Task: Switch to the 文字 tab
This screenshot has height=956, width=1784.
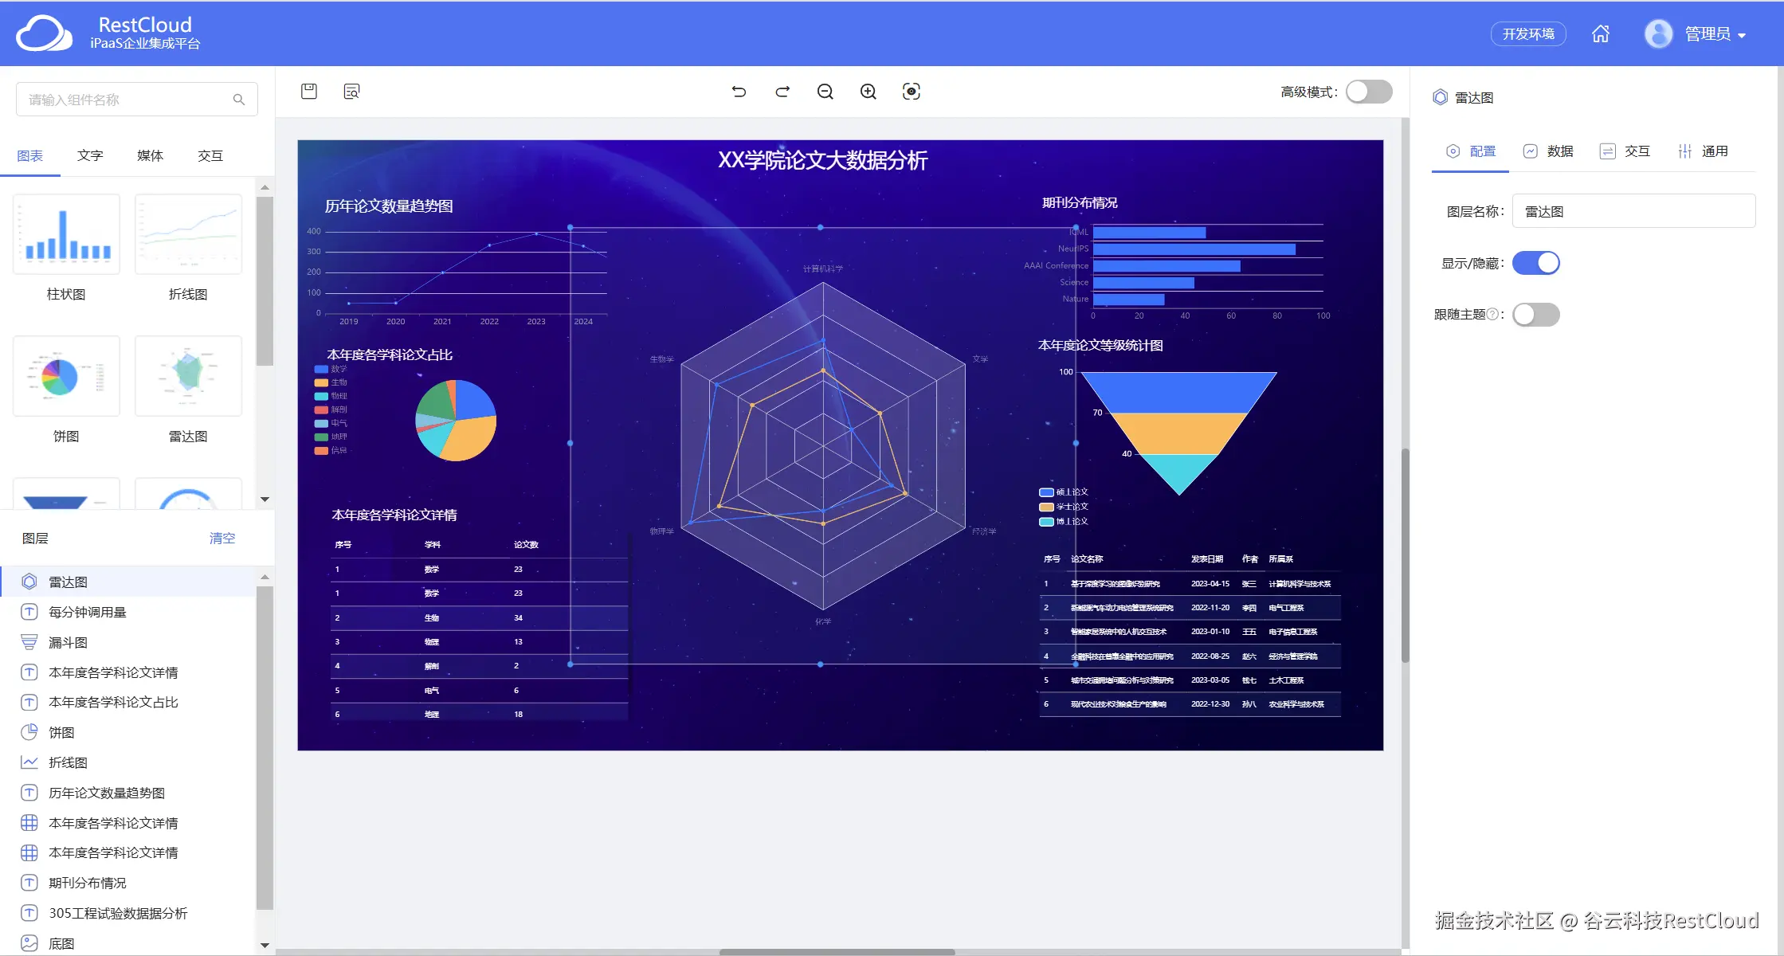Action: pos(90,155)
